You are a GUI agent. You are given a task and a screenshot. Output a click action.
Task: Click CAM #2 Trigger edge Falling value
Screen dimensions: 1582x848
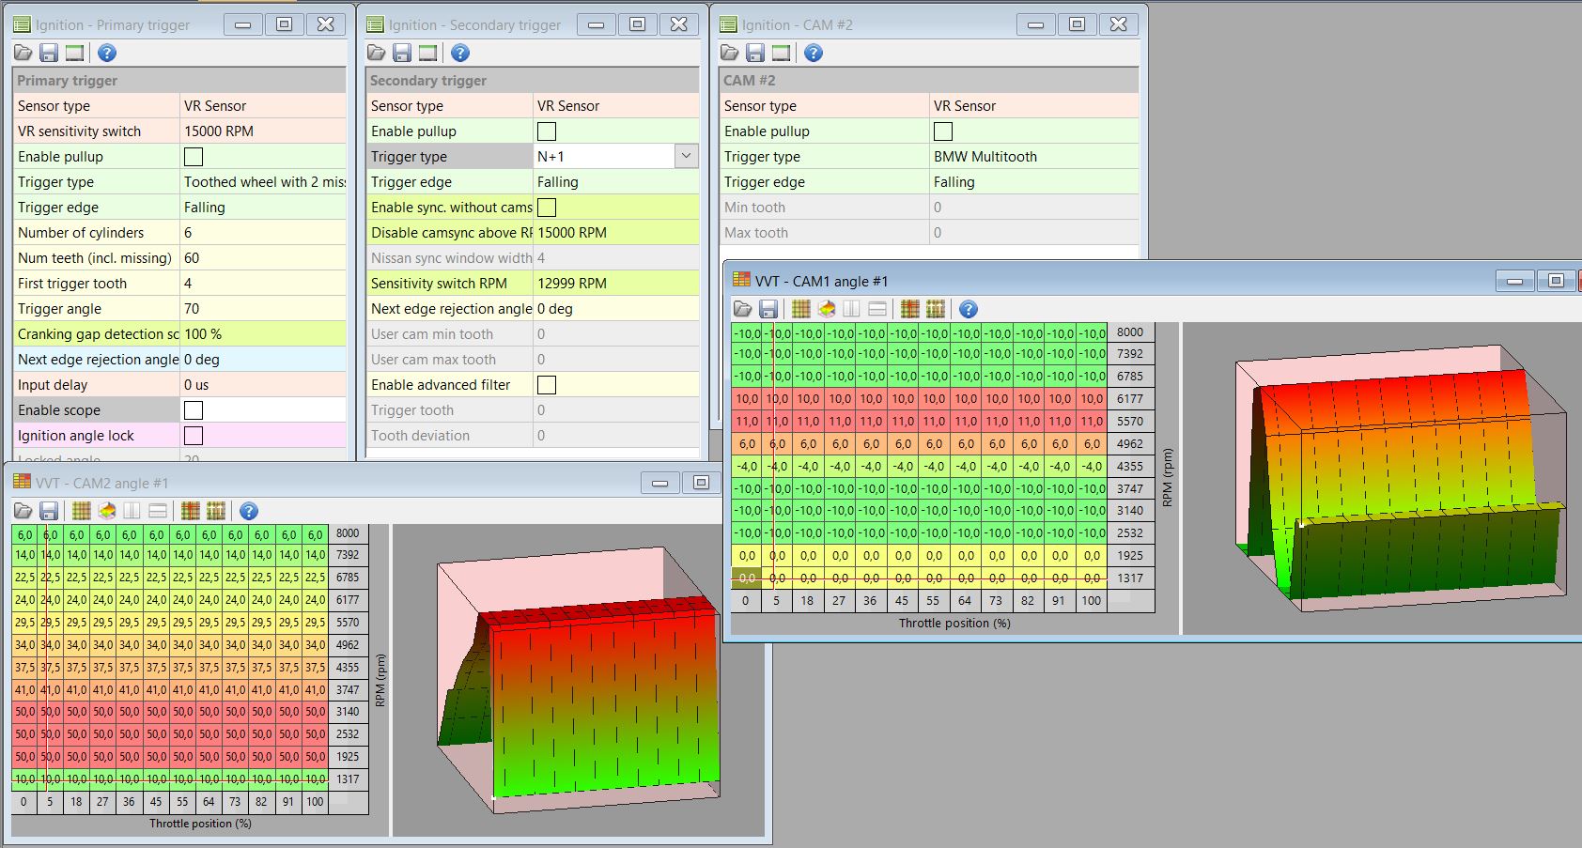(x=1033, y=182)
